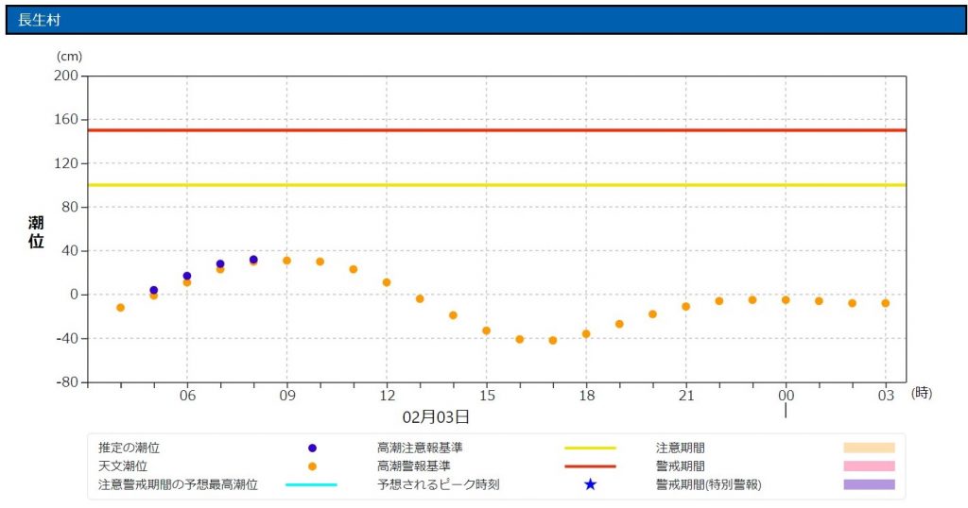Click the 予想されるピーク時刻 legend label

[x=439, y=485]
